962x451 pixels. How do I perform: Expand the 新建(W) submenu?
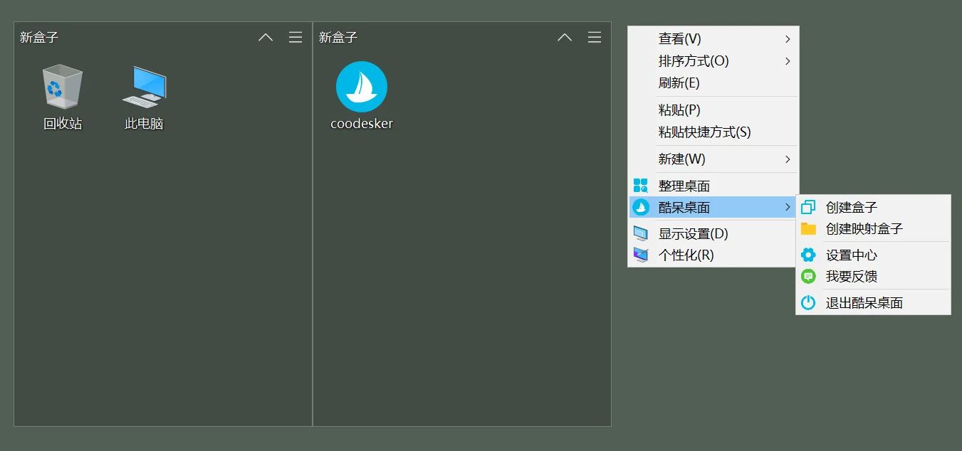[x=680, y=159]
